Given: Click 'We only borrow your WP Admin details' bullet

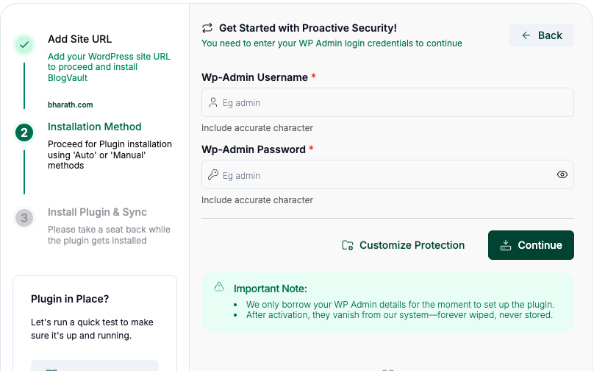Looking at the screenshot, I should point(400,305).
